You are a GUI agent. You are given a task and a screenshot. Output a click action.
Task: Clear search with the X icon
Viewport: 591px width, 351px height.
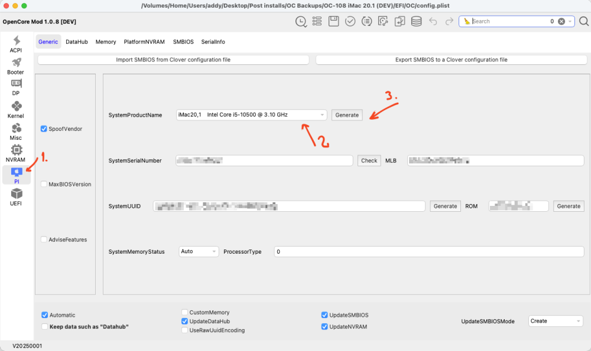561,21
